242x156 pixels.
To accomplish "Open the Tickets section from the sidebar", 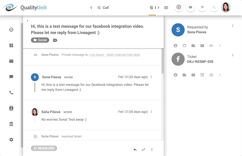I will click(x=11, y=30).
